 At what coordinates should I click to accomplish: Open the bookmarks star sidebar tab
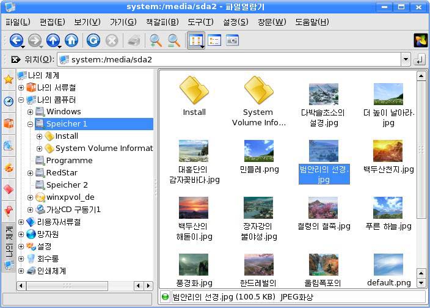point(9,79)
